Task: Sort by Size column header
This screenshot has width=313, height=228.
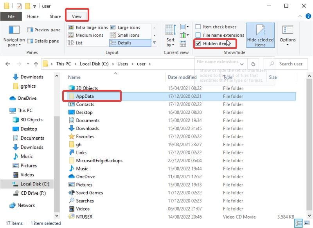Action: (x=272, y=77)
